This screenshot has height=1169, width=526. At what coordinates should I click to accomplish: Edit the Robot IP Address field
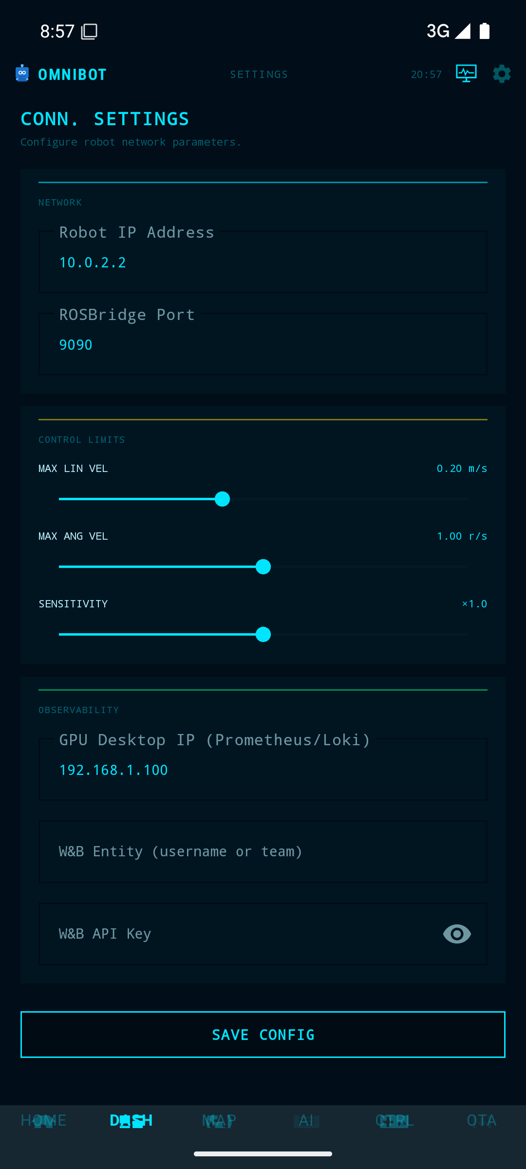click(263, 262)
